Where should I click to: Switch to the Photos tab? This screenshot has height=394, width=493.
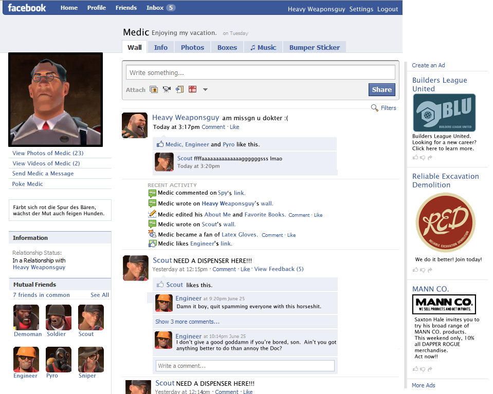pyautogui.click(x=192, y=47)
